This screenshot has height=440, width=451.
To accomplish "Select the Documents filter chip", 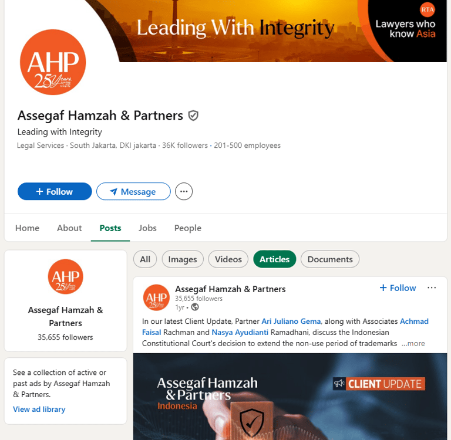I will (x=330, y=259).
